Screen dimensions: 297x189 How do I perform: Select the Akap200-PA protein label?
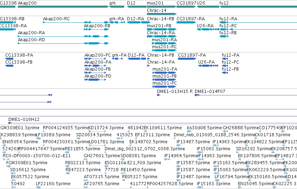click(x=98, y=62)
